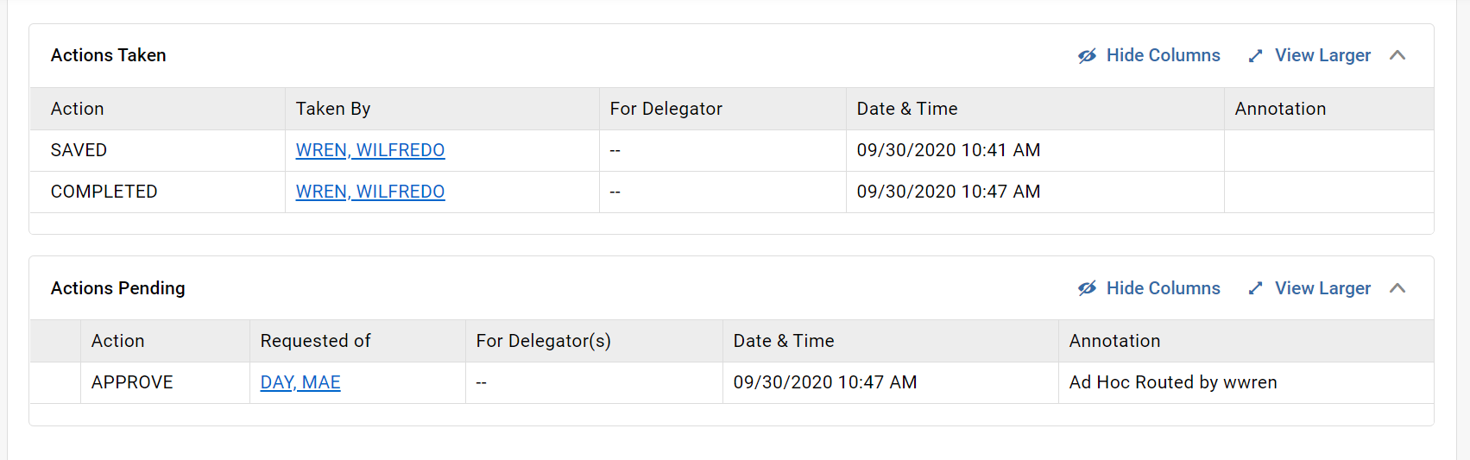Click the For Delegator(s) column header

pos(544,341)
